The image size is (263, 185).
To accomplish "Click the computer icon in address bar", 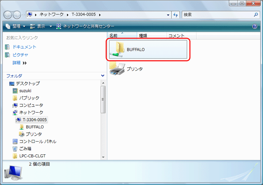I will 30,14.
